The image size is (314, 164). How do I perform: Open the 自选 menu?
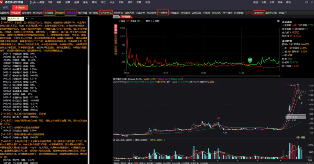click(x=148, y=2)
